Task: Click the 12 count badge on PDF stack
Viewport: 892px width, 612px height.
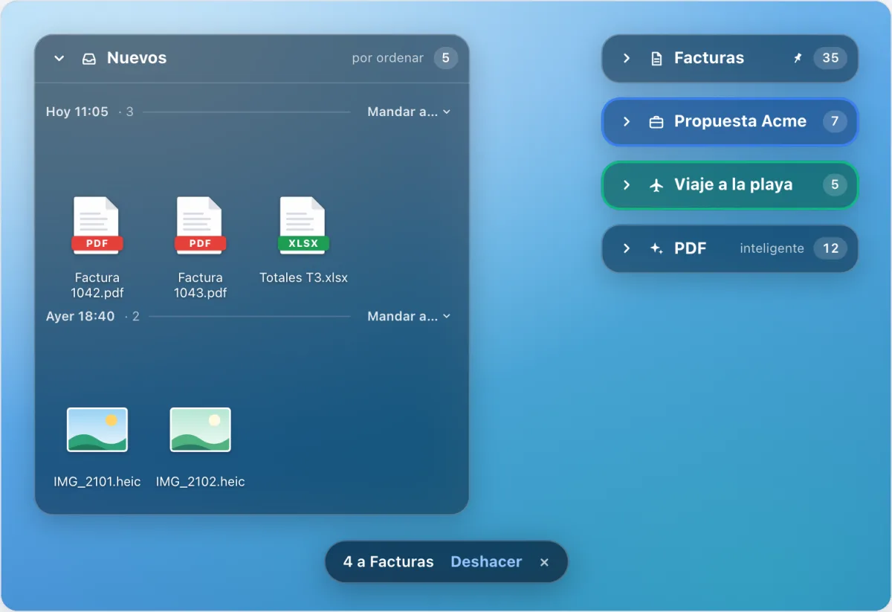Action: (x=830, y=248)
